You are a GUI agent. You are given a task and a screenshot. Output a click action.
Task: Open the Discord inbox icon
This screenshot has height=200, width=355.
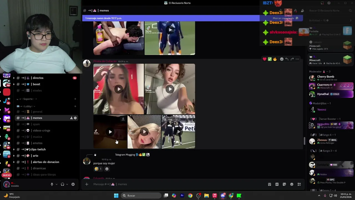322,3
